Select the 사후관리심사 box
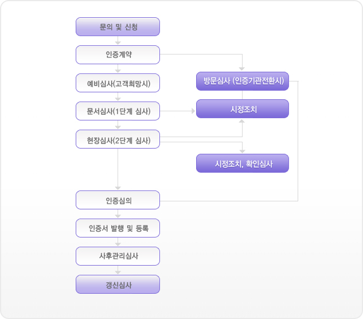This screenshot has width=363, height=319. click(x=118, y=256)
